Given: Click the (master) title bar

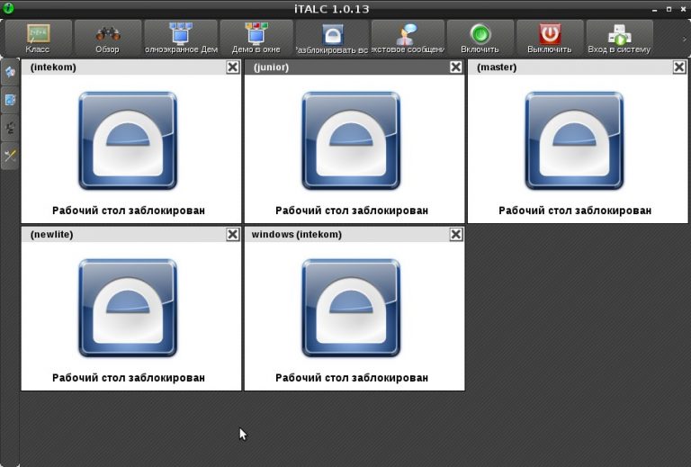Looking at the screenshot, I should pyautogui.click(x=578, y=67).
